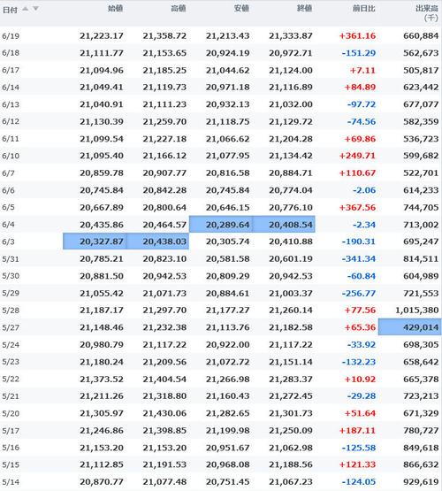Select highlighted opening value 20,327.87
This screenshot has height=491, width=442.
(x=95, y=242)
